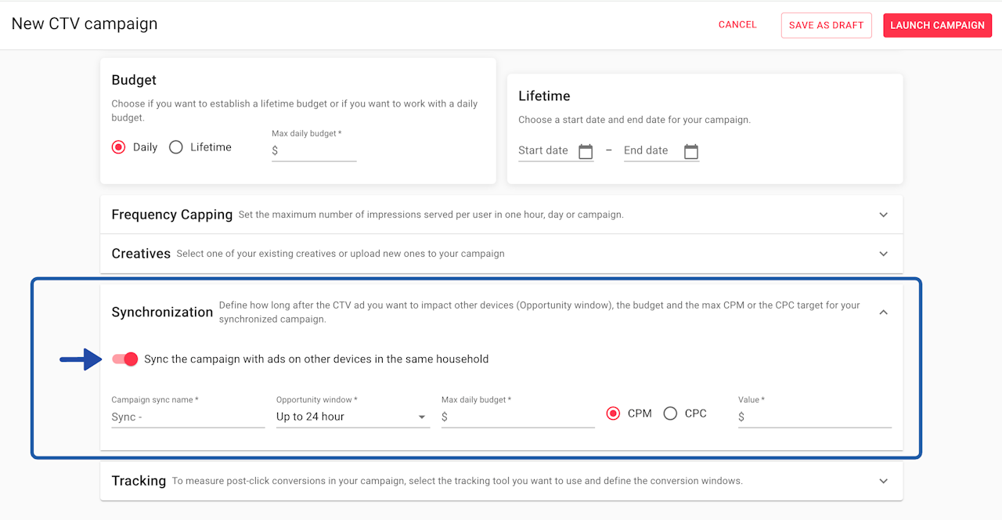Choose CPC pricing option
The image size is (1002, 520).
point(670,413)
